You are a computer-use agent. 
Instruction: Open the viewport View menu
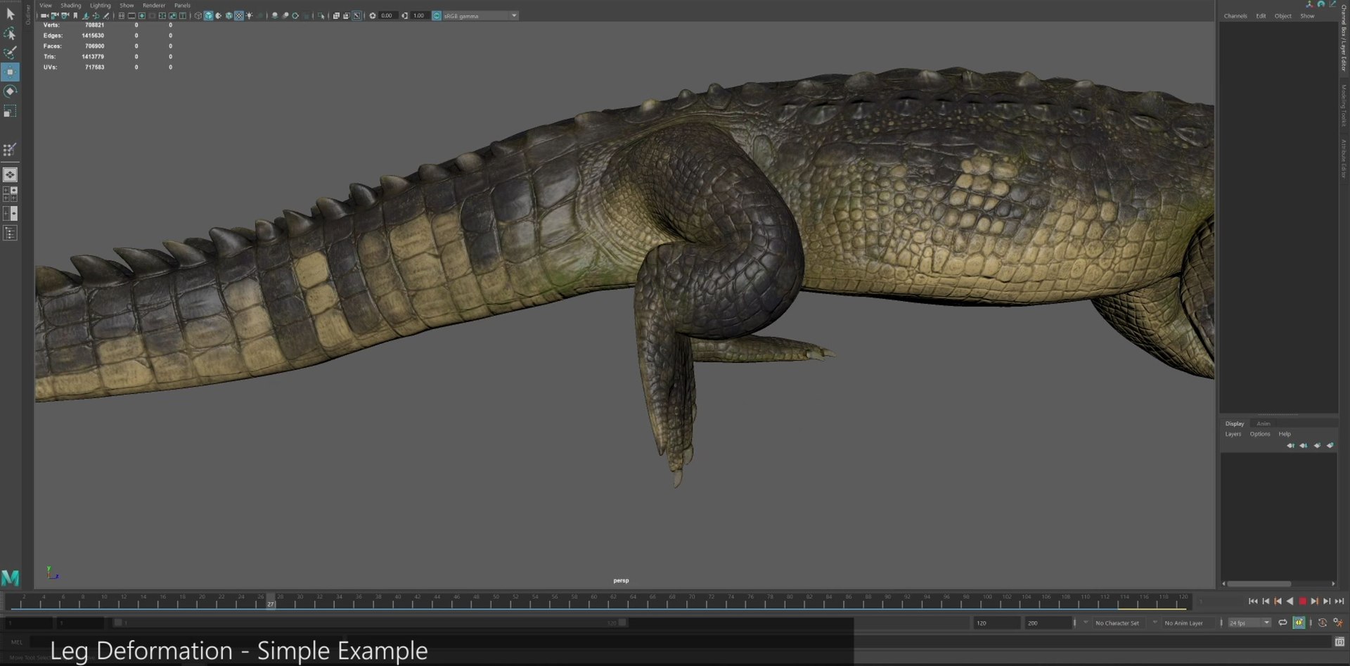point(46,5)
